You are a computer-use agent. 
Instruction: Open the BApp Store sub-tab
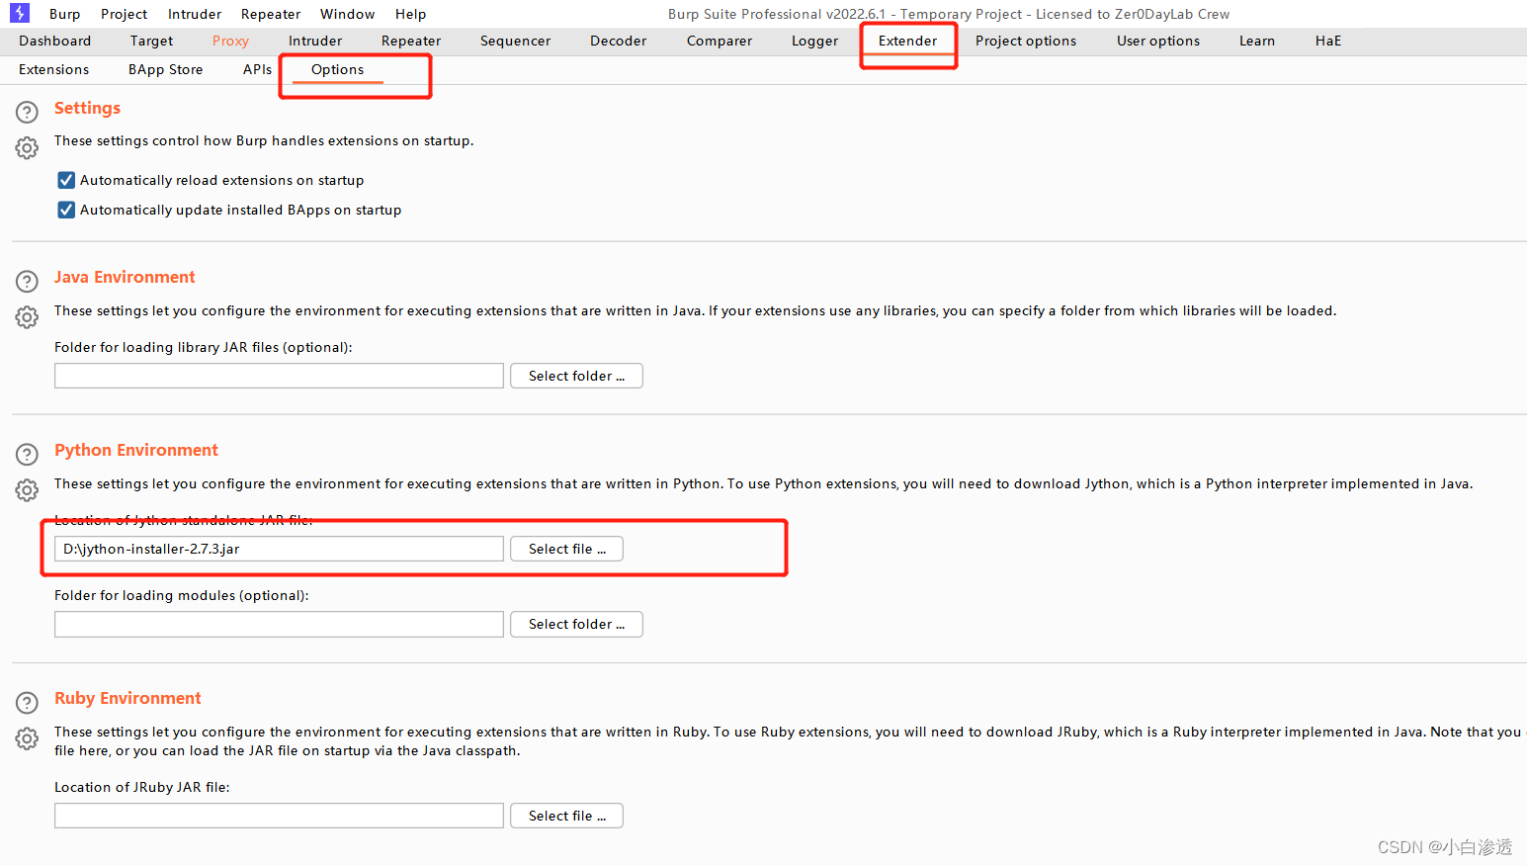[165, 69]
